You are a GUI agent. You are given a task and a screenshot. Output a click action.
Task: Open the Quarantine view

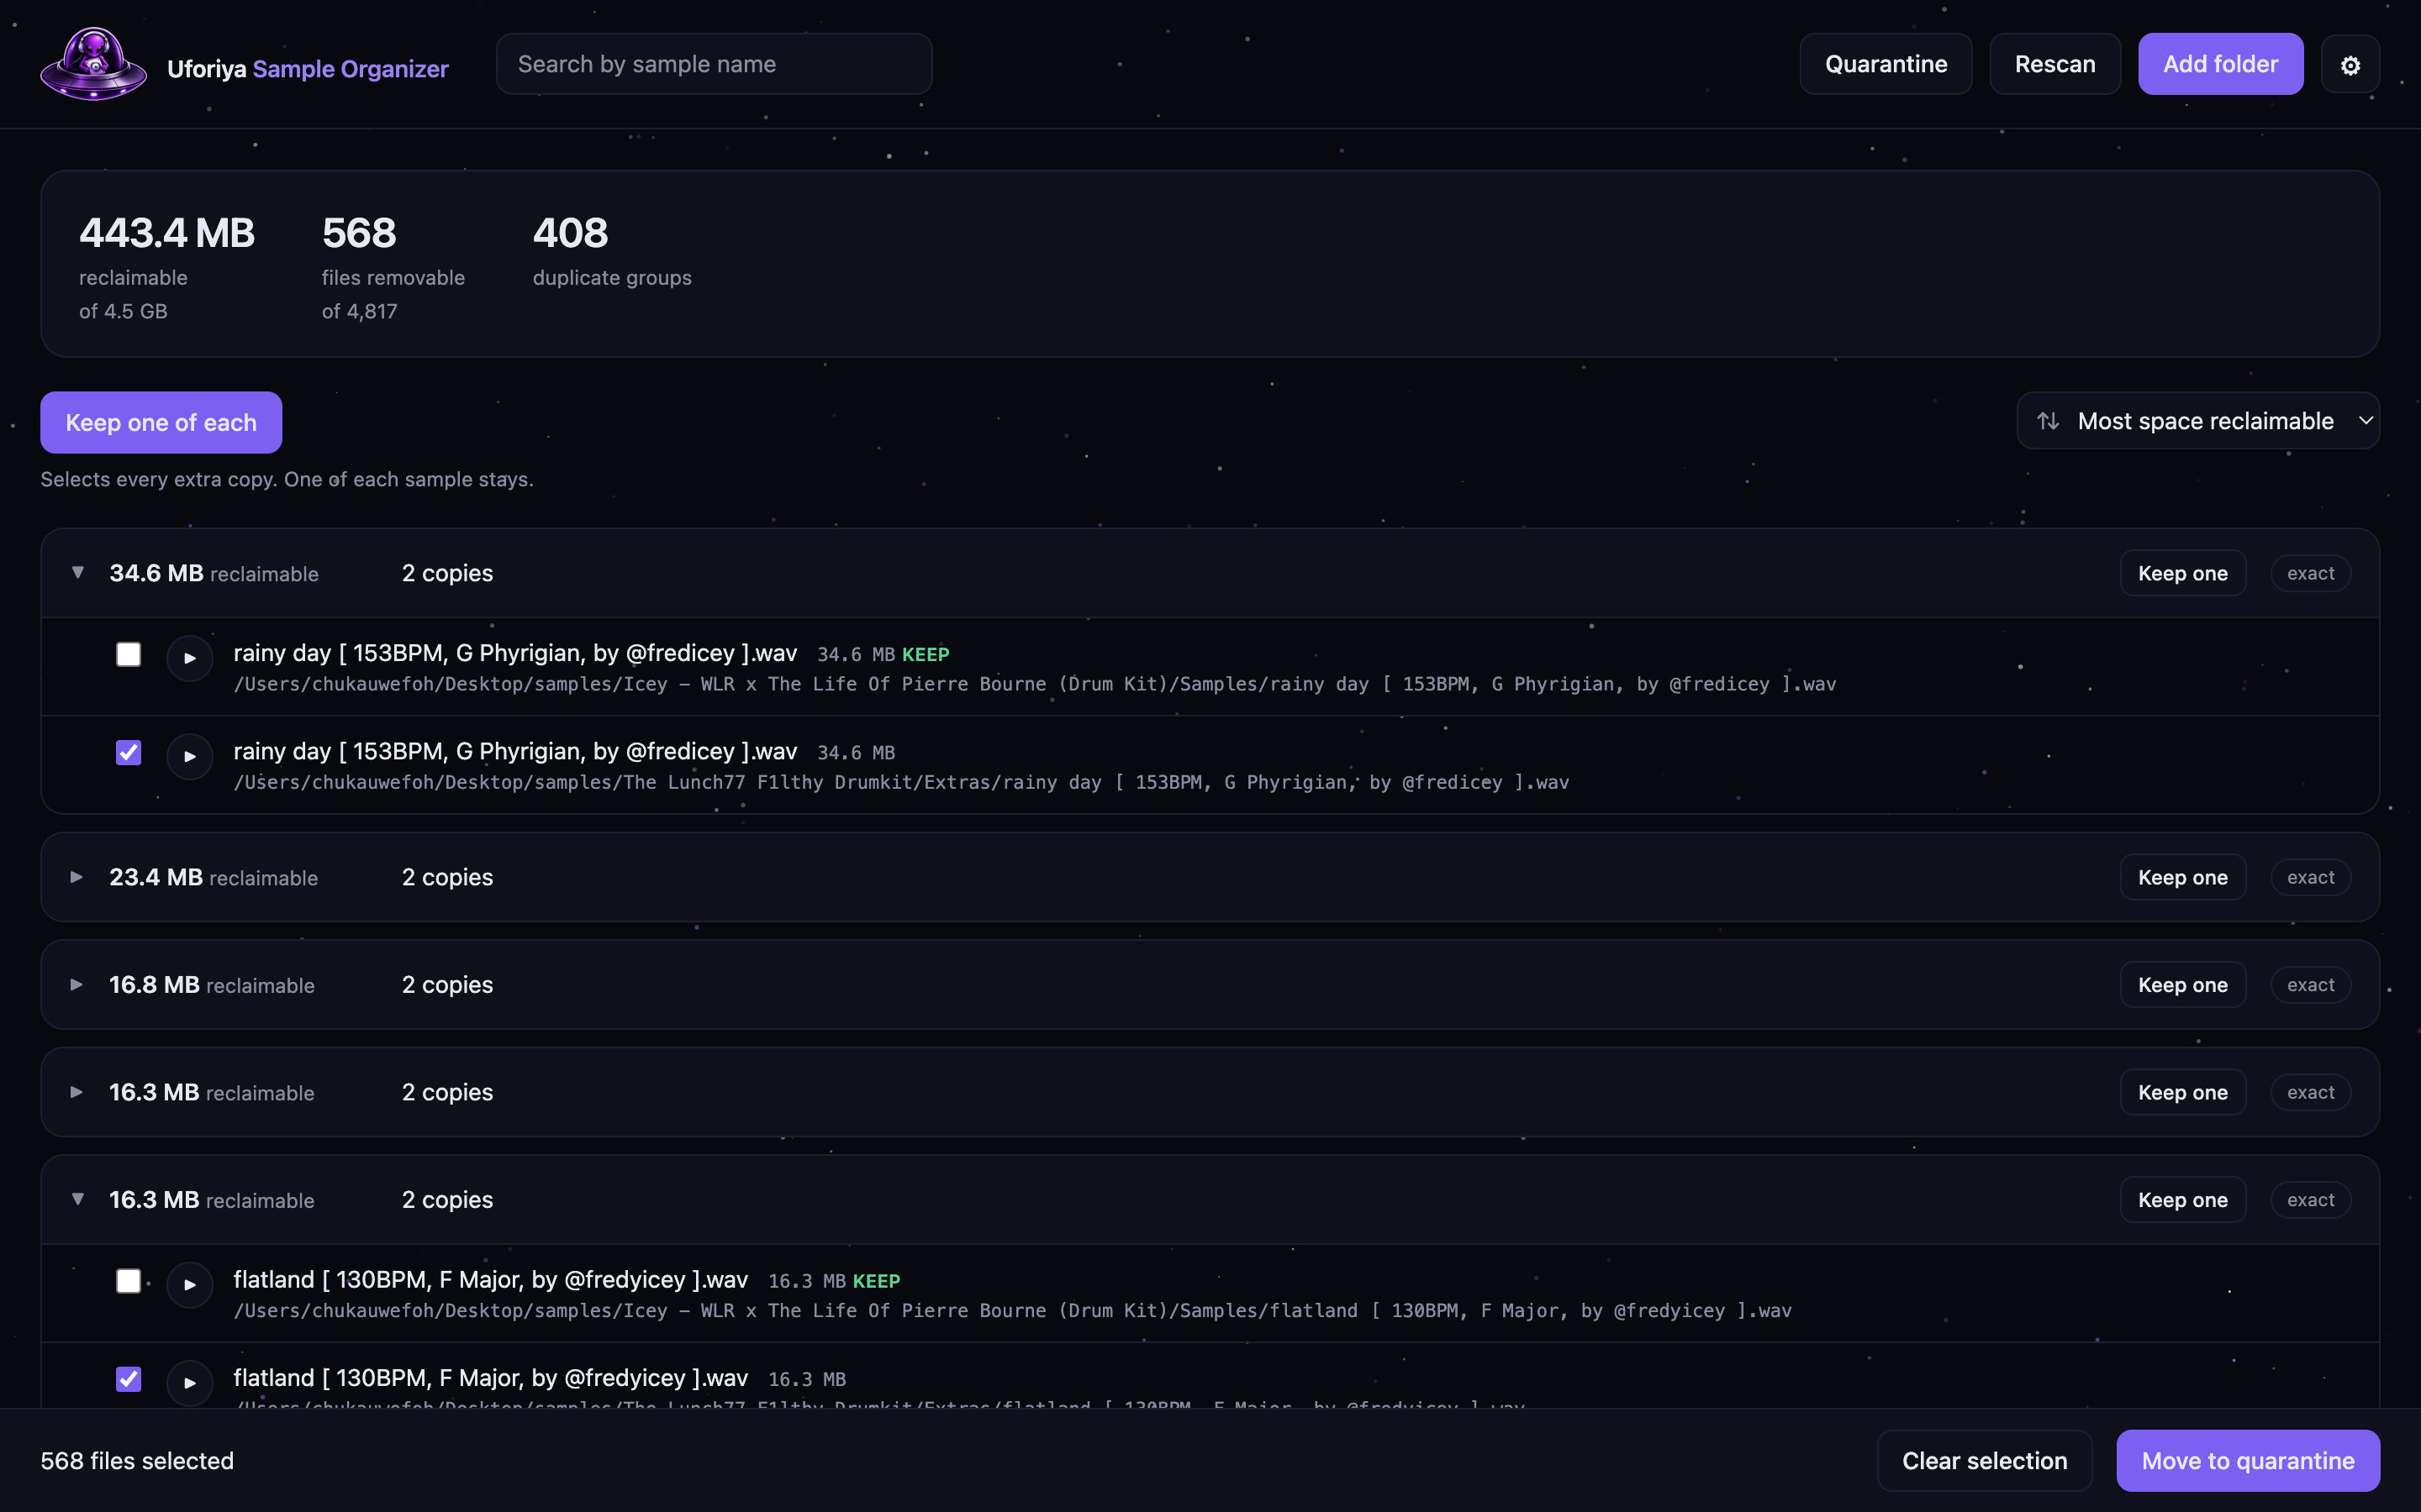pyautogui.click(x=1886, y=64)
